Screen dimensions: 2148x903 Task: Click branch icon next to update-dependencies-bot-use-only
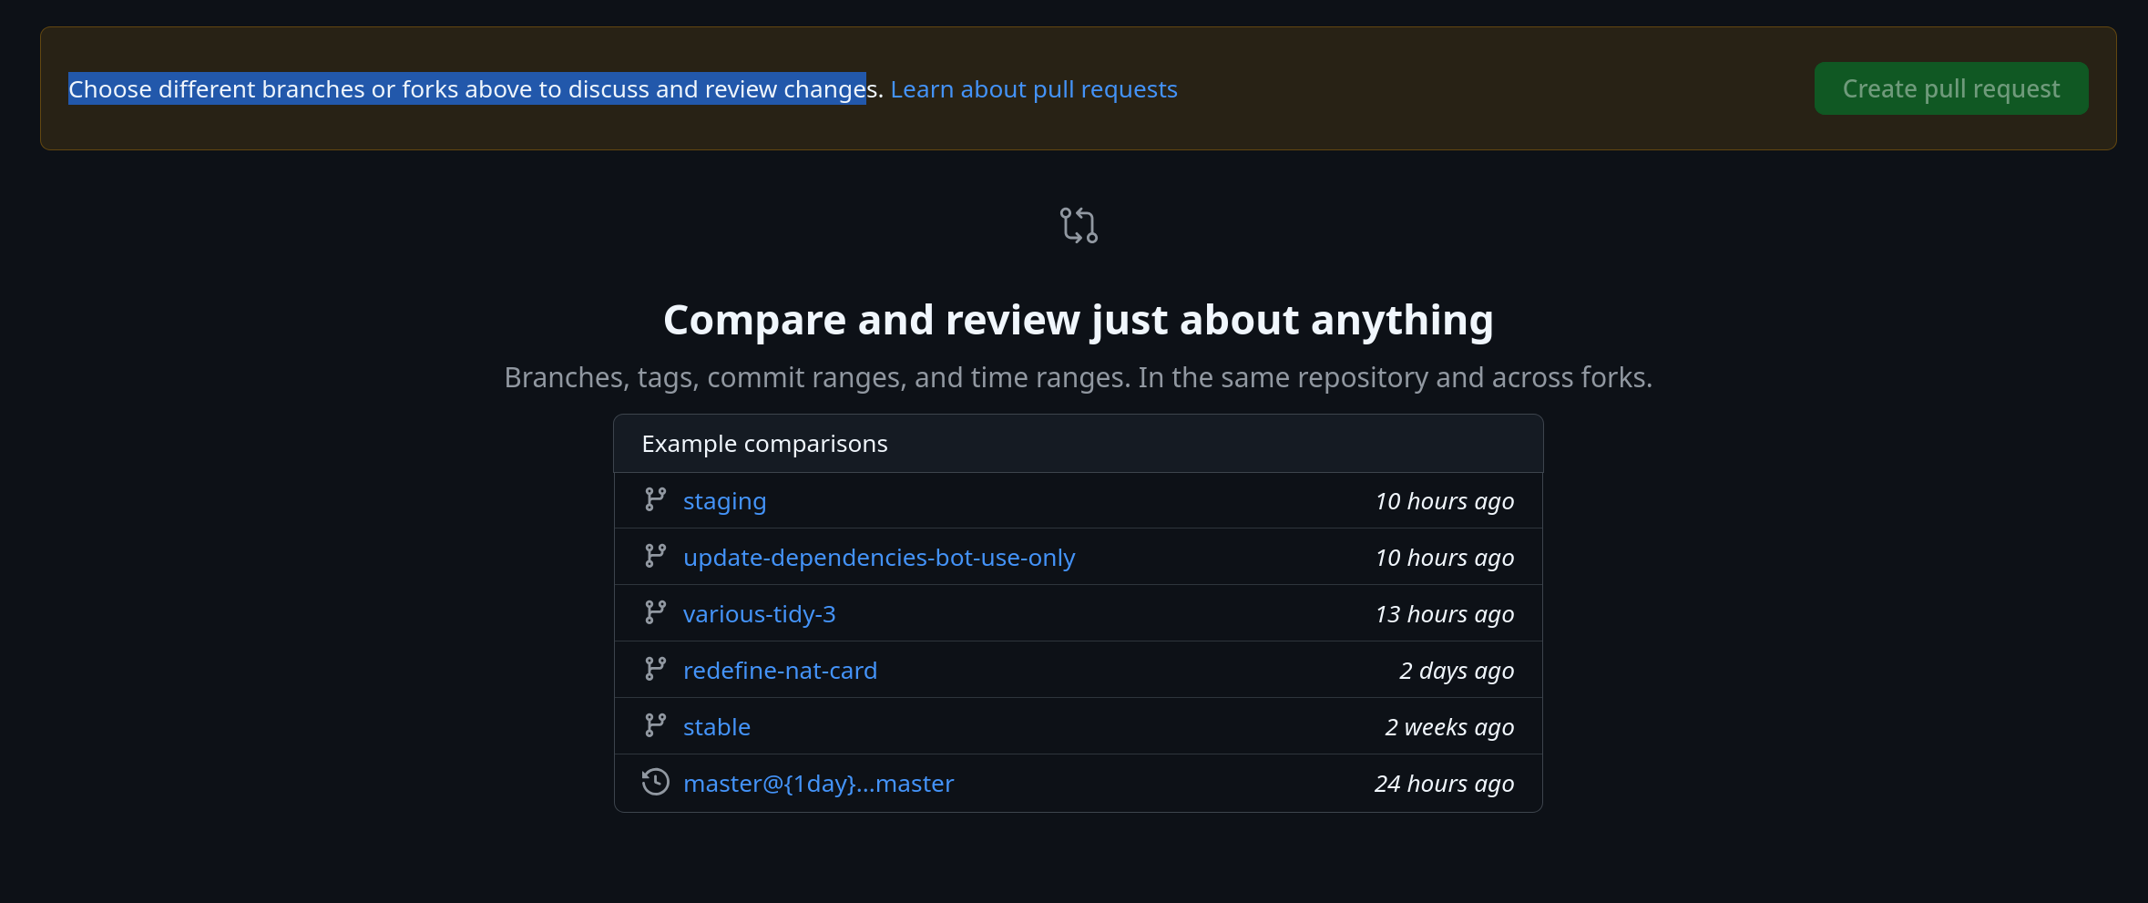point(655,556)
